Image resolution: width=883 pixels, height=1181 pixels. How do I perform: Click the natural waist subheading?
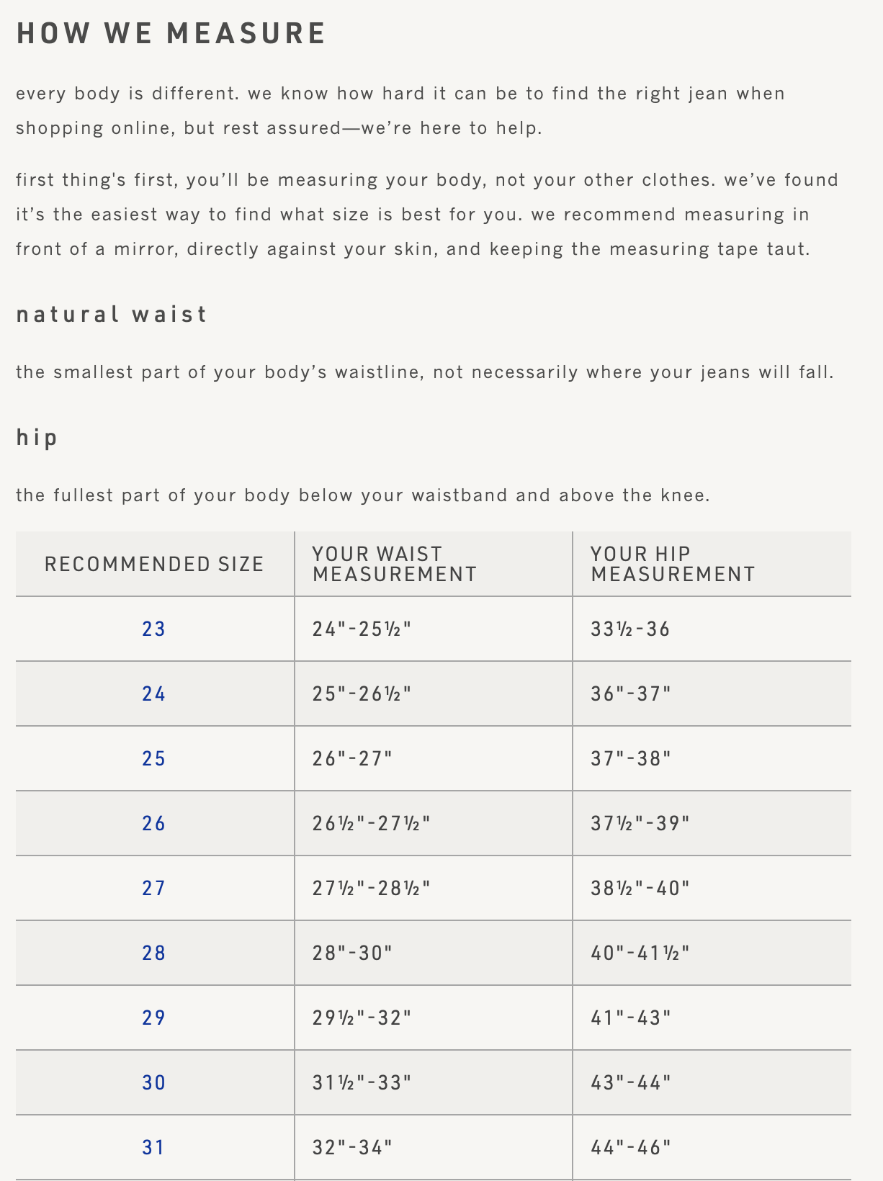pyautogui.click(x=112, y=315)
